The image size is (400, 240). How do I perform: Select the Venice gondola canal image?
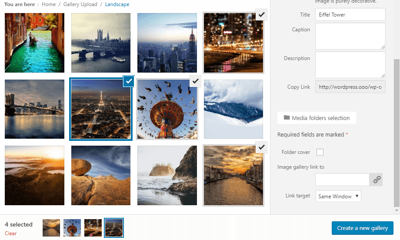34,43
